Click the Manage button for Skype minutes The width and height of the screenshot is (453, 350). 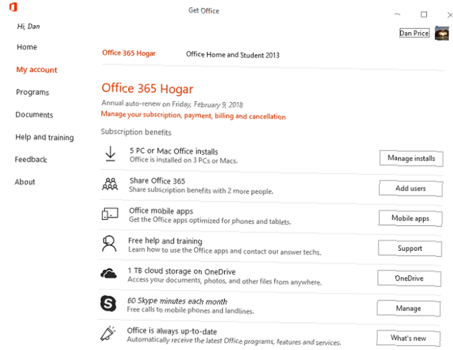coord(409,308)
